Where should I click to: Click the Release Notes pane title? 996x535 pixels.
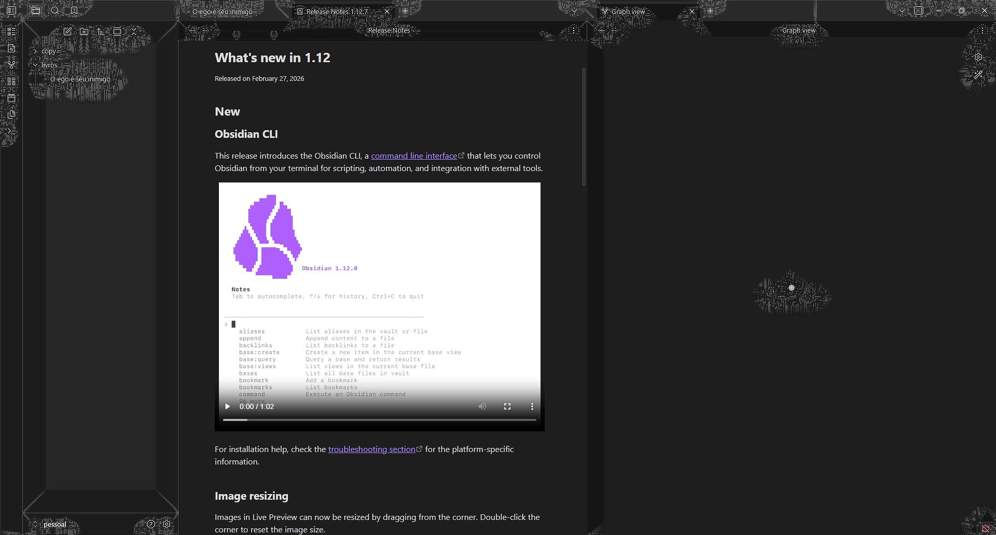click(389, 31)
